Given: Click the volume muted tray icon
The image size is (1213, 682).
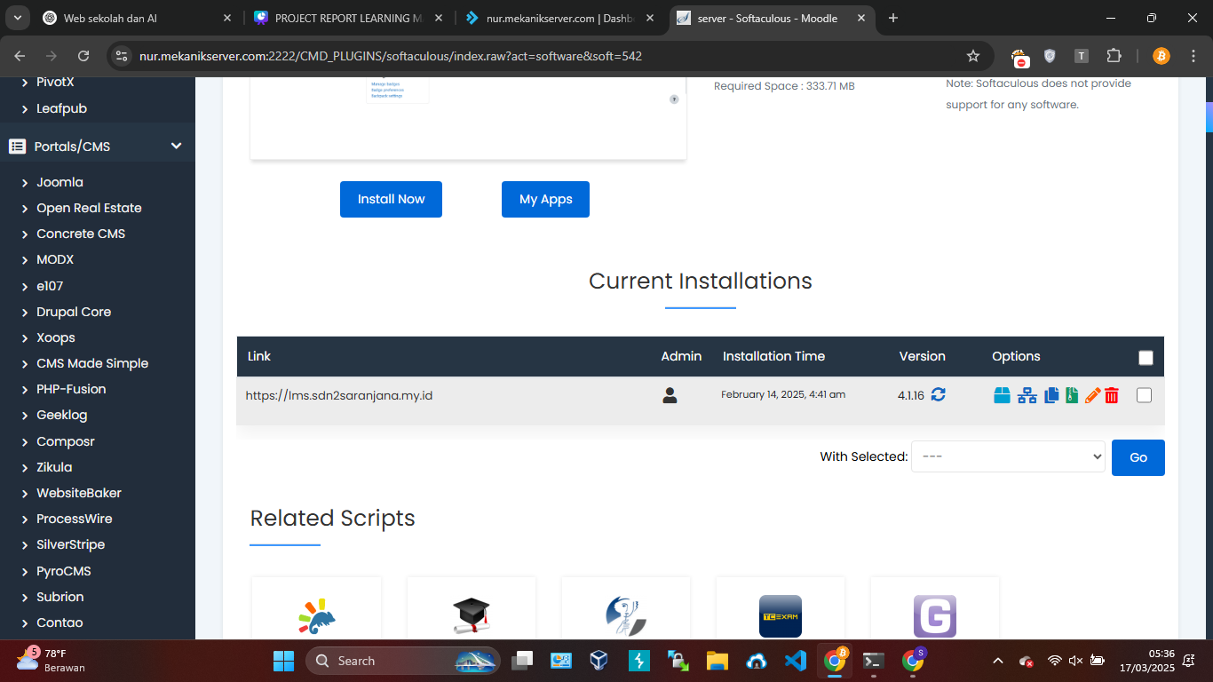Looking at the screenshot, I should (1075, 661).
